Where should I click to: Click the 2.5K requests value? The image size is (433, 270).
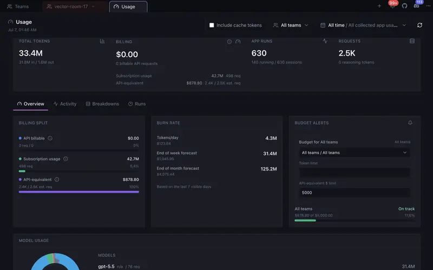tap(347, 53)
